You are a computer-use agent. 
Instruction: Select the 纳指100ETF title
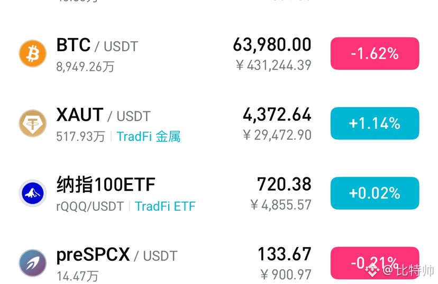point(106,185)
